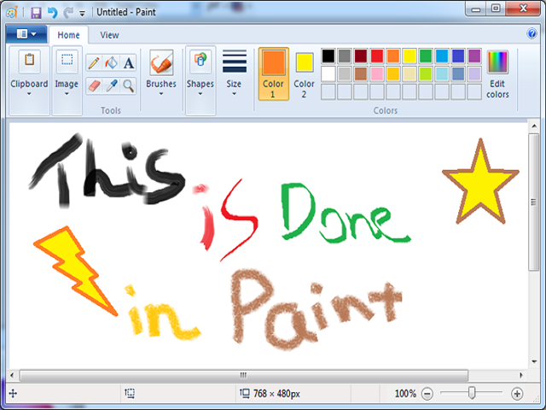Image resolution: width=546 pixels, height=410 pixels.
Task: Click the Size line thickness icon
Action: 235,61
